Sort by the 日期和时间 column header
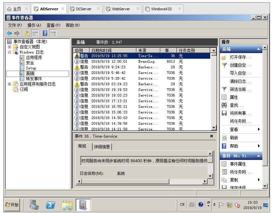Screen dimensions: 272x213 [x=113, y=50]
